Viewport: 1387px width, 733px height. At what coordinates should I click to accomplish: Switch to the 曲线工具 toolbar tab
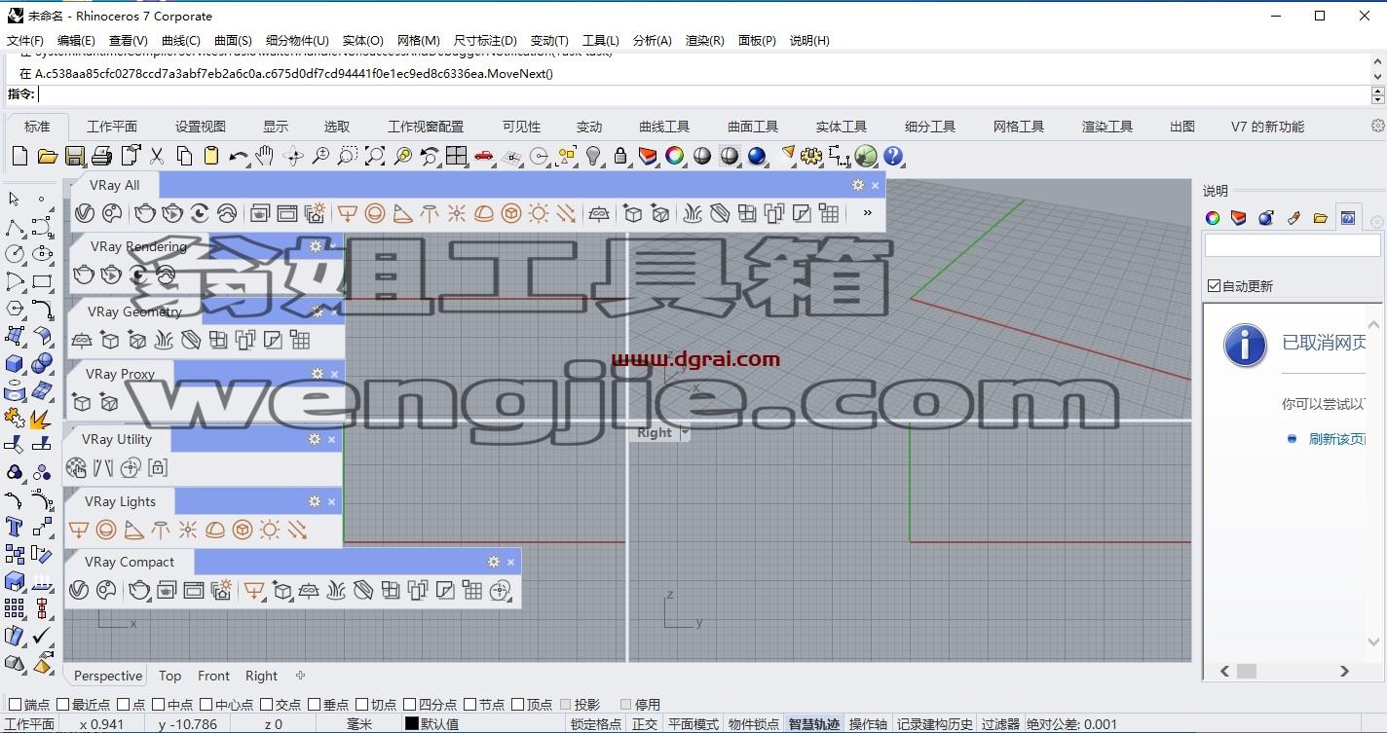coord(664,127)
